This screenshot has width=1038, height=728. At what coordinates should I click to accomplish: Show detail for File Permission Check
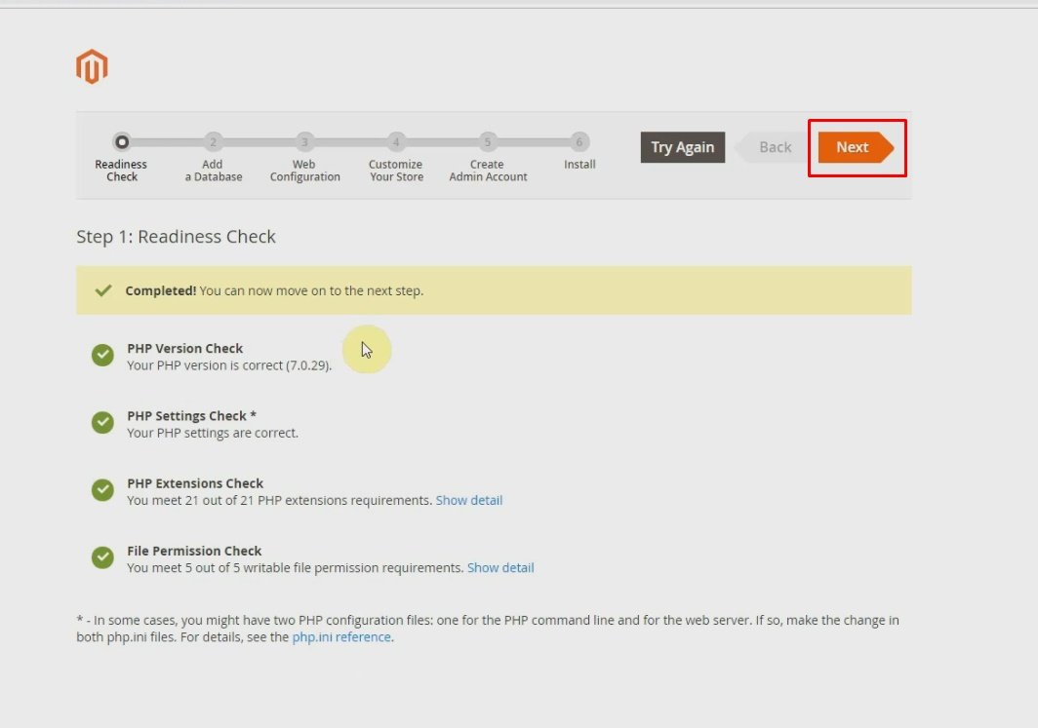[500, 568]
